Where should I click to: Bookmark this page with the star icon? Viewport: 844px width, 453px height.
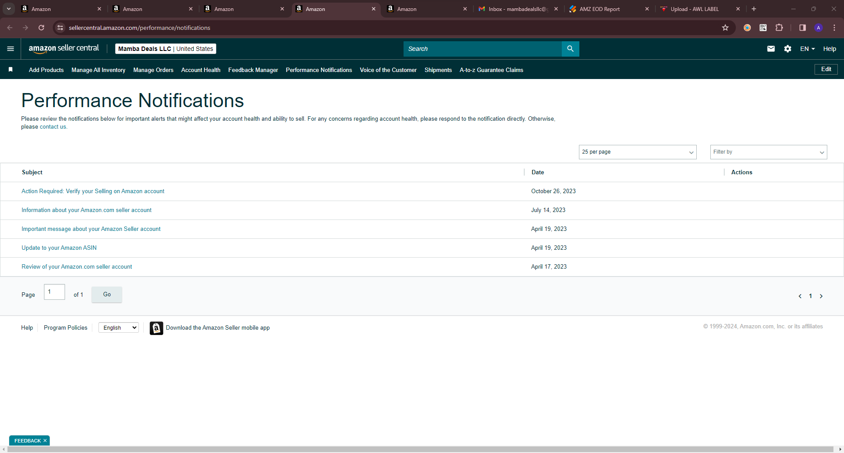[725, 28]
